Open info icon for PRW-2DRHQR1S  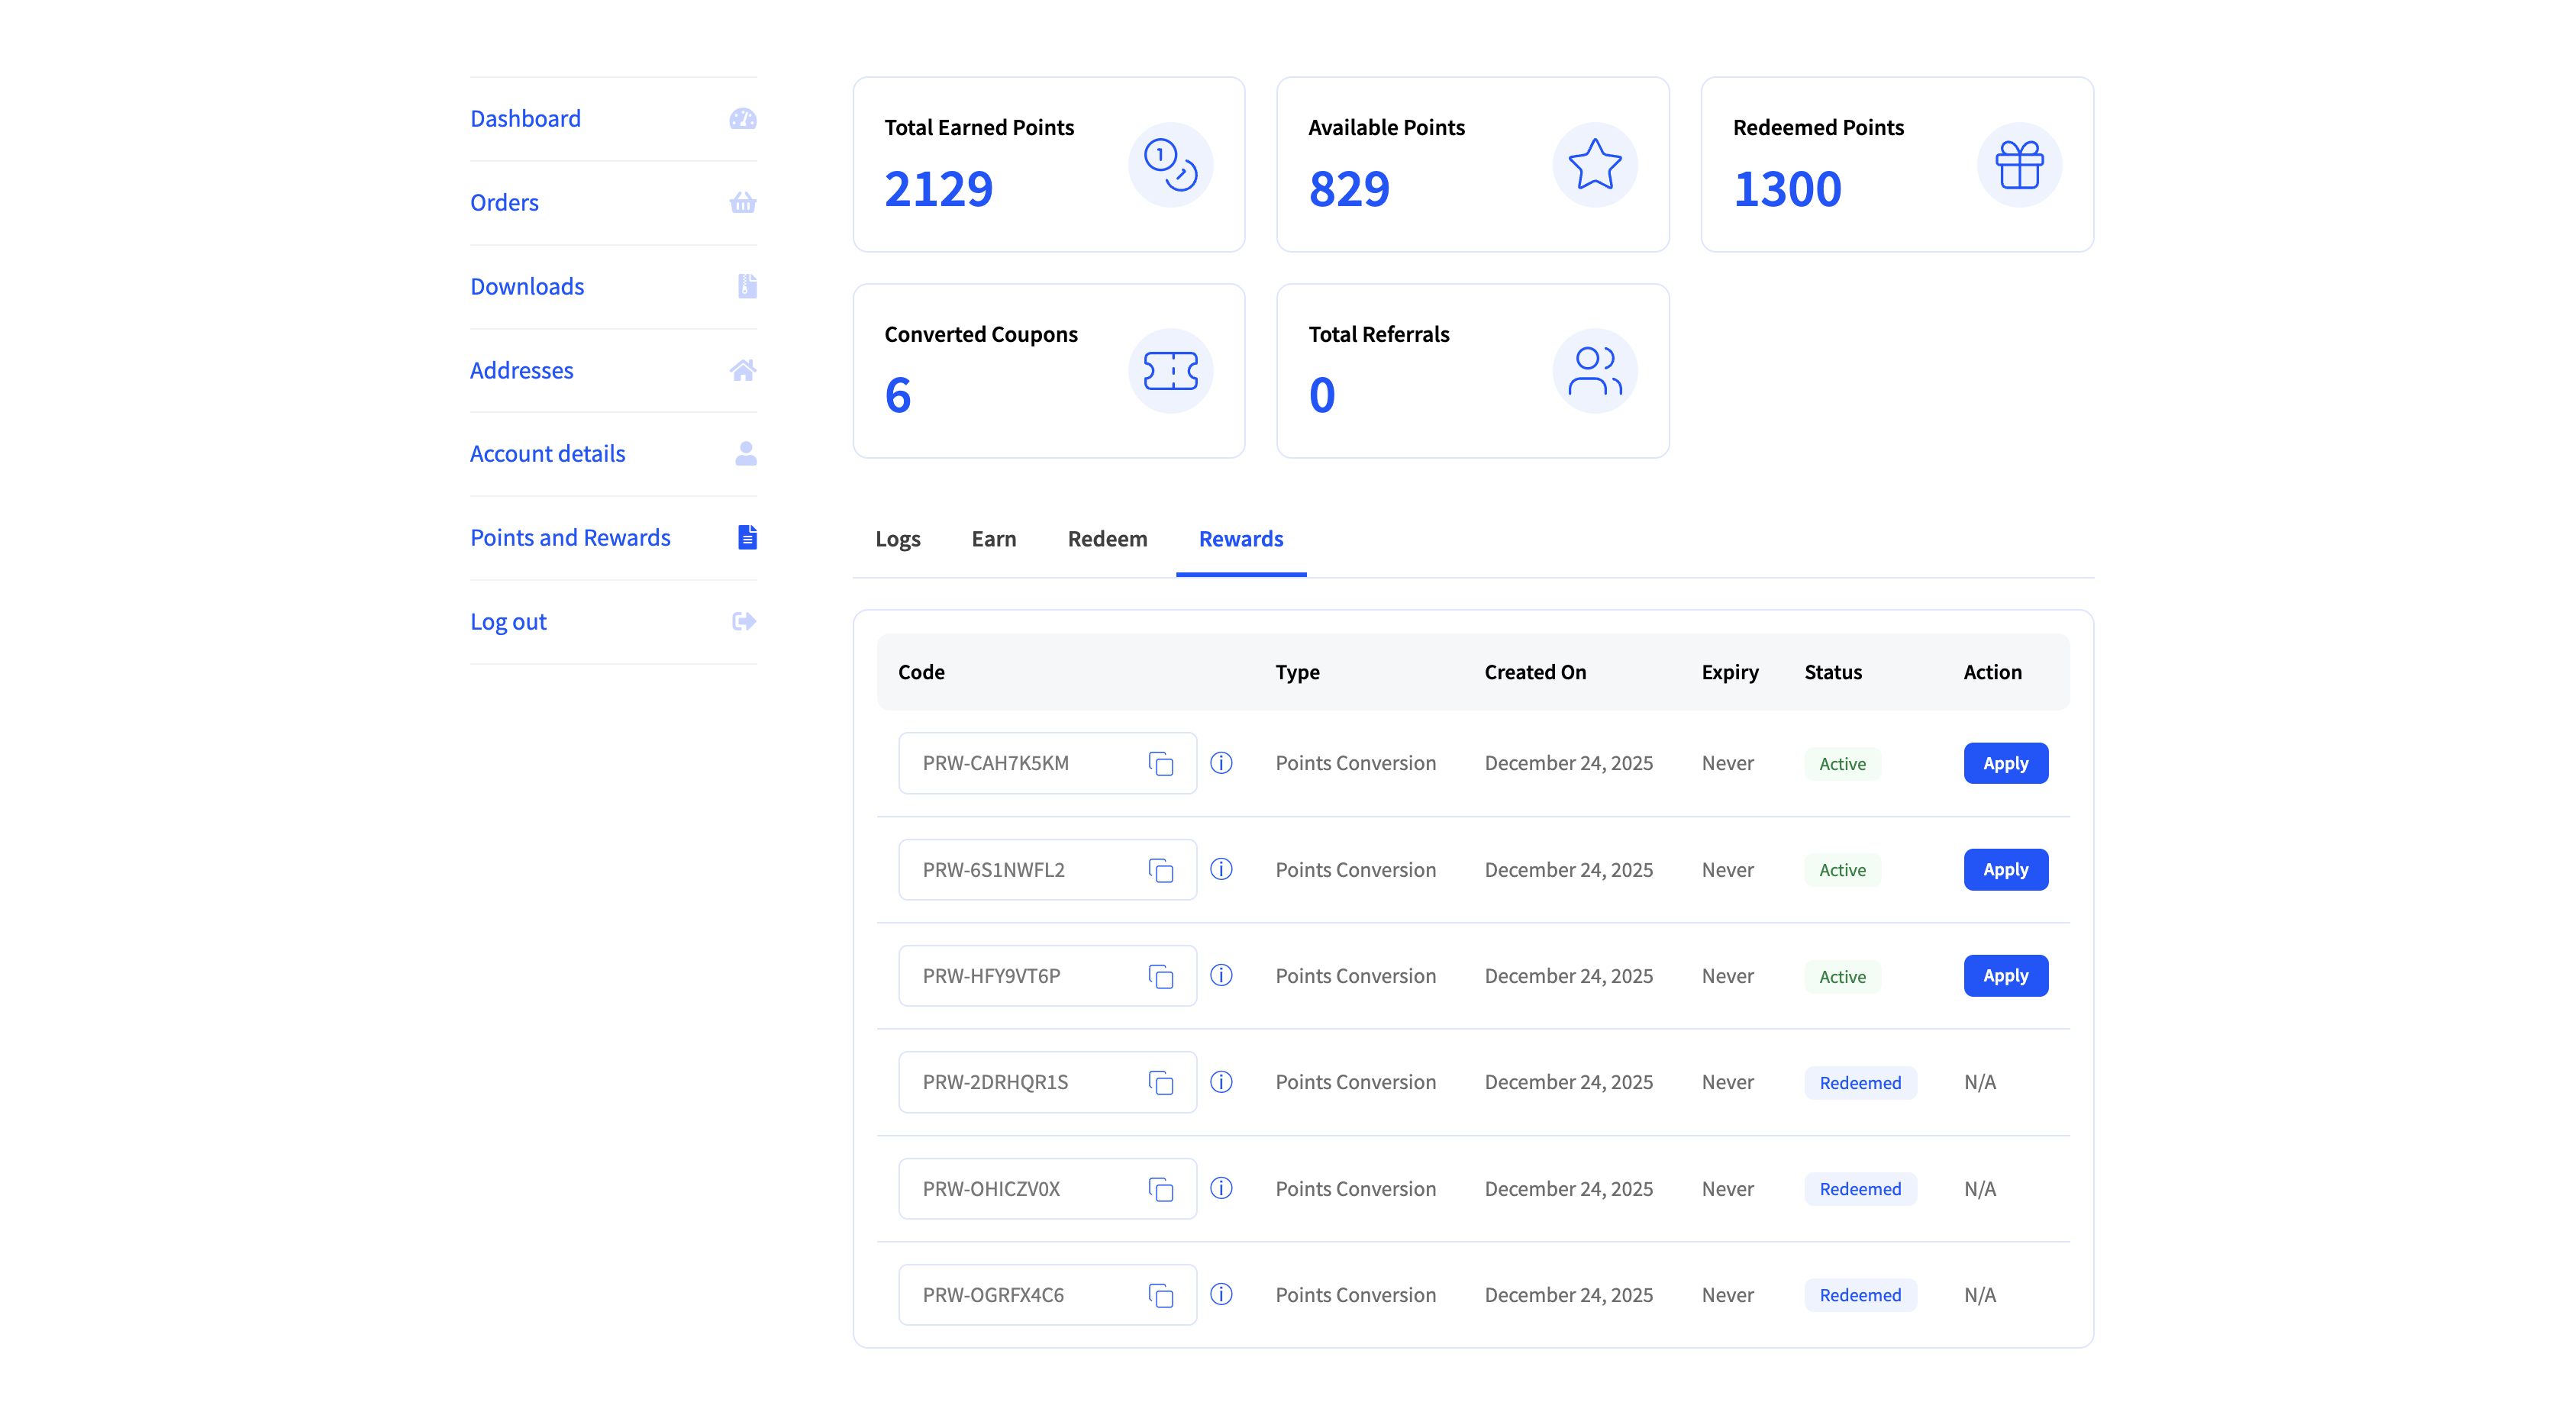[x=1221, y=1082]
